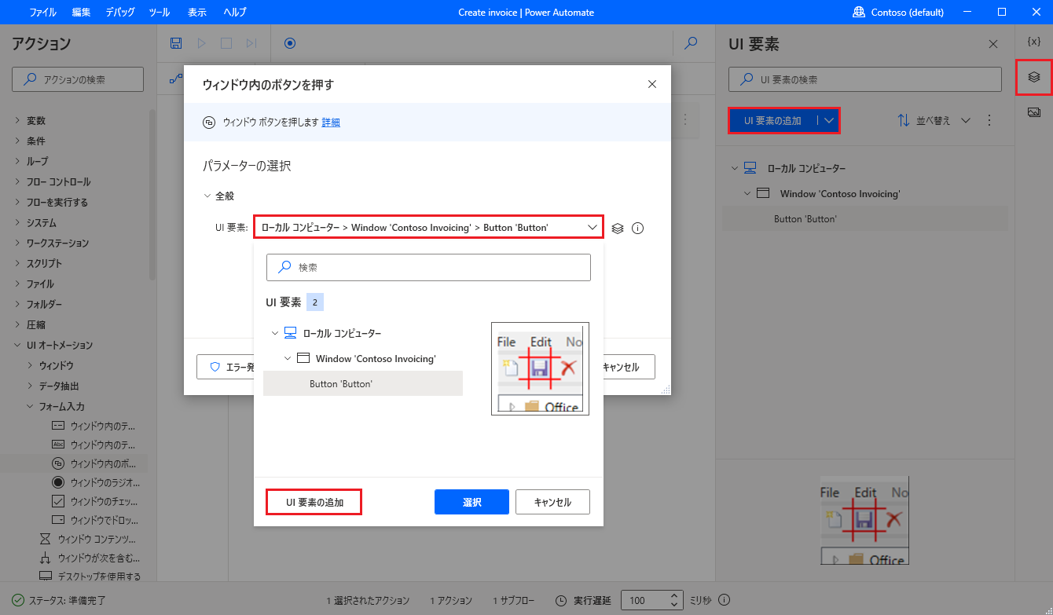This screenshot has width=1053, height=615.
Task: Click the preview thumbnail in dropdown panel
Action: point(540,368)
